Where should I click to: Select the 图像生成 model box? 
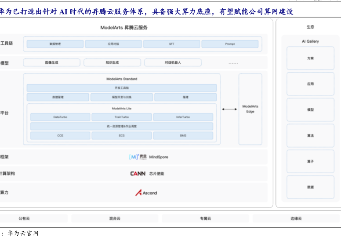[x=51, y=62]
